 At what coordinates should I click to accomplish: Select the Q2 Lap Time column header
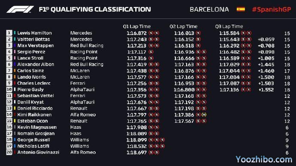click(183, 27)
